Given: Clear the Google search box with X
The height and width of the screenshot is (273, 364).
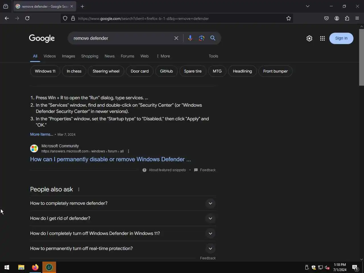Looking at the screenshot, I should click(x=176, y=38).
